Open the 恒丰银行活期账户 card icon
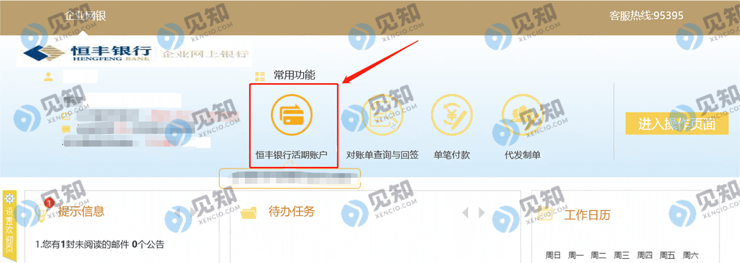 pos(292,114)
